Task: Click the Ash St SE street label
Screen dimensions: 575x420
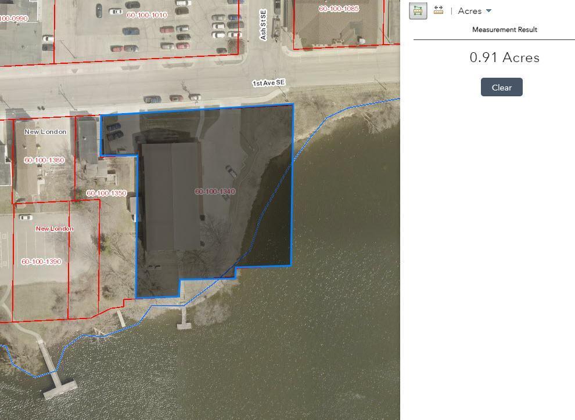Action: (x=263, y=25)
